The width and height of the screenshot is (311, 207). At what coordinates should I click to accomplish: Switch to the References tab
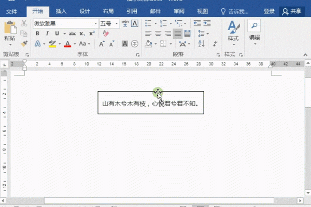pyautogui.click(x=132, y=11)
